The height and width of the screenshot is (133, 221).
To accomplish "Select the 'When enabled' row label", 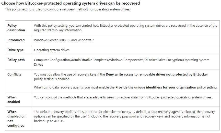I will (x=14, y=99).
